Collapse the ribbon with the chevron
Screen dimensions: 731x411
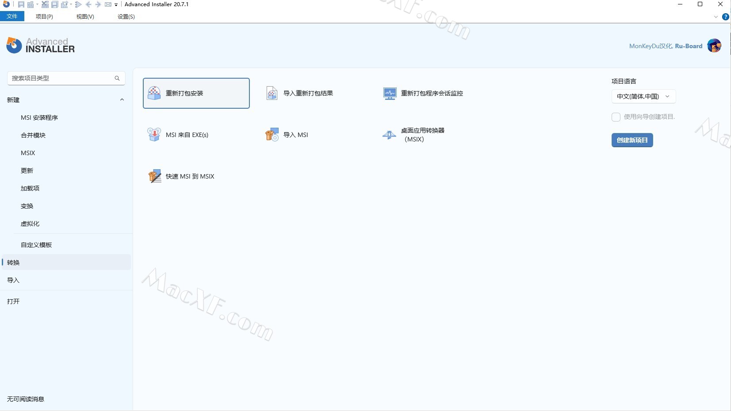click(716, 17)
